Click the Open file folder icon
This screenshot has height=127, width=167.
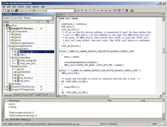8,11
